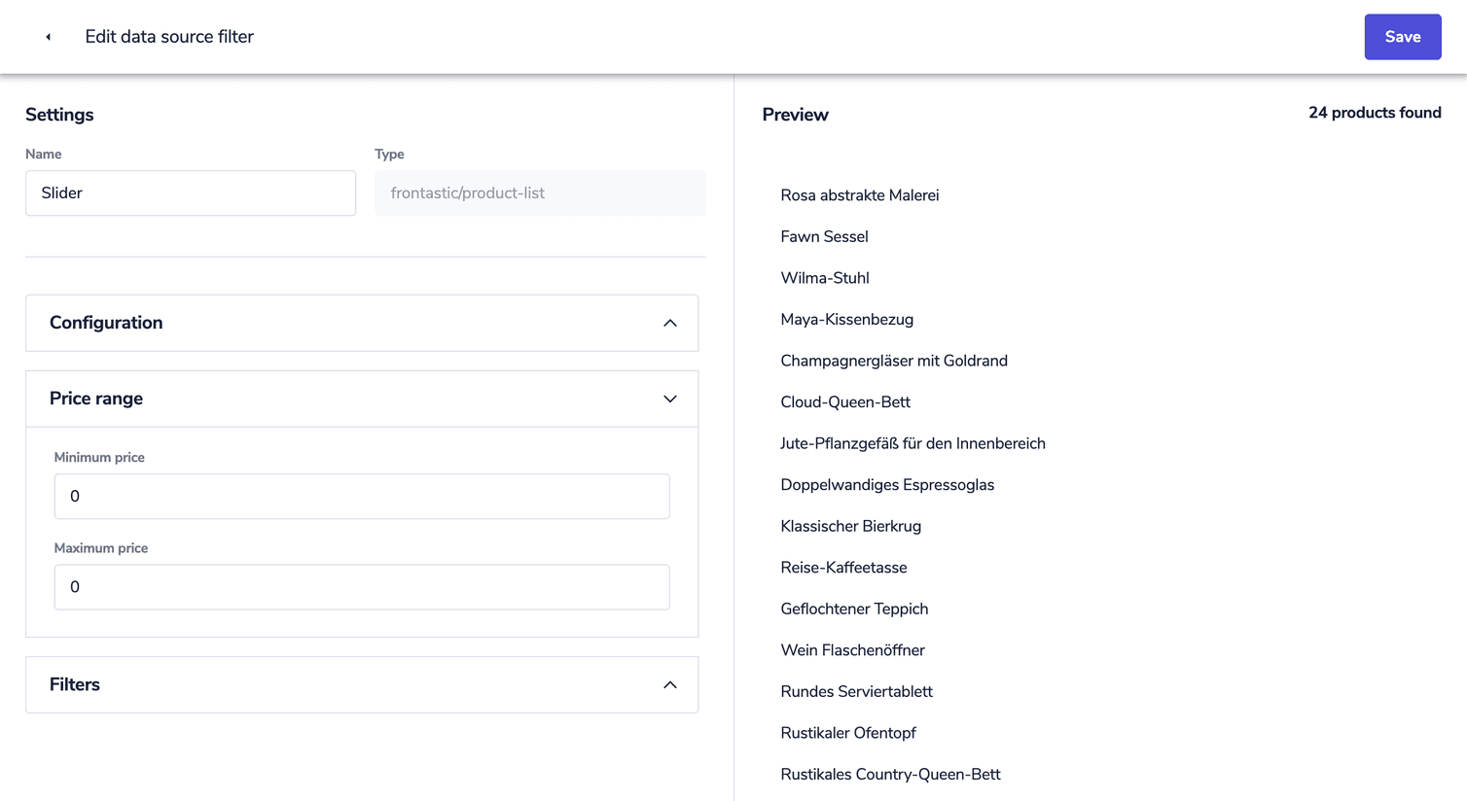Click the Maximum price input
This screenshot has height=801, width=1467.
(x=361, y=586)
